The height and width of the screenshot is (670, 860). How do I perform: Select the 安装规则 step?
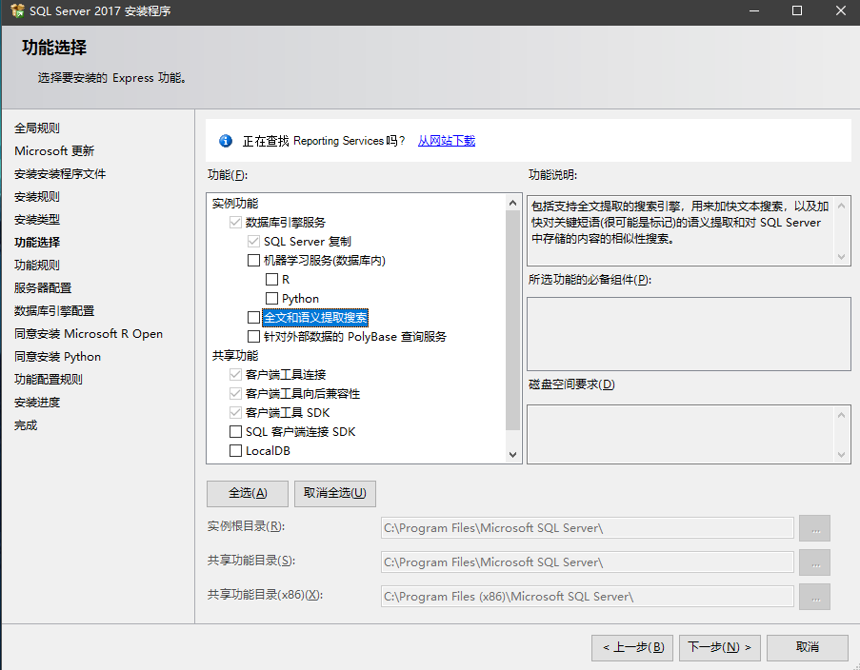(x=37, y=197)
